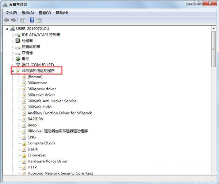Screen dimensions: 219x184
Task: Click the 磁盘驱动器 disk drive icon
Action: (18, 47)
